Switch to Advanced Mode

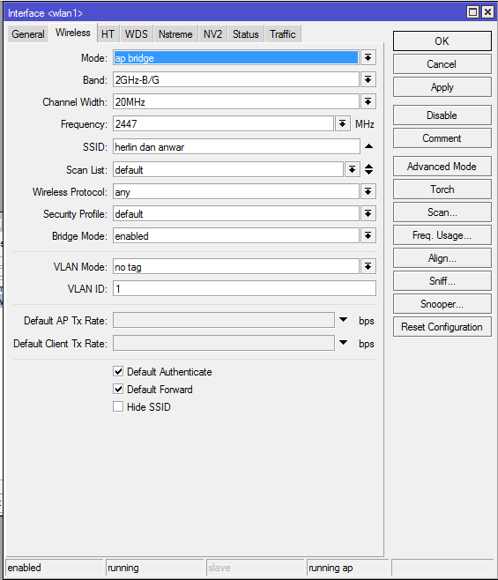point(442,167)
